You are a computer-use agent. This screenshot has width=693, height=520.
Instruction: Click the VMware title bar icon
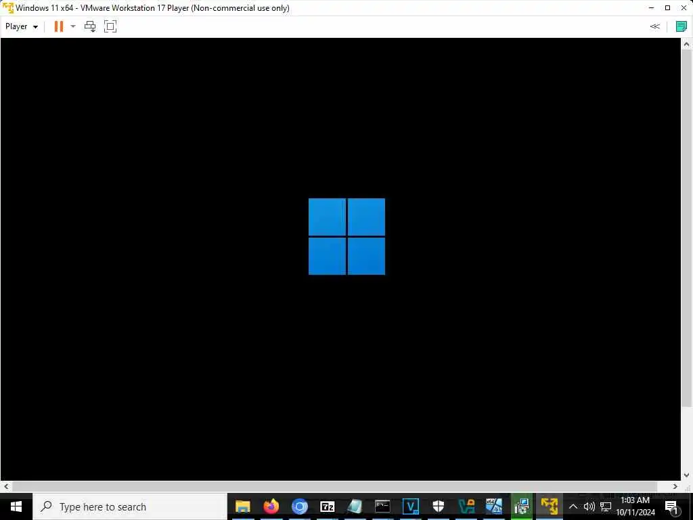tap(7, 8)
